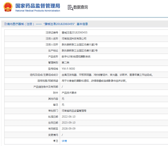The width and height of the screenshot is (168, 146).
Task: Click approval date 2022-06-10
Action: click(68, 117)
